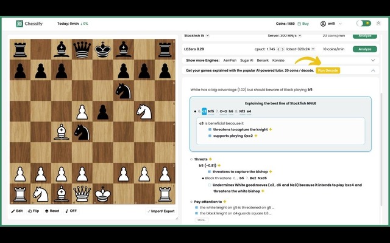Open Import/Export below the board
390x243 pixels.
161,211
